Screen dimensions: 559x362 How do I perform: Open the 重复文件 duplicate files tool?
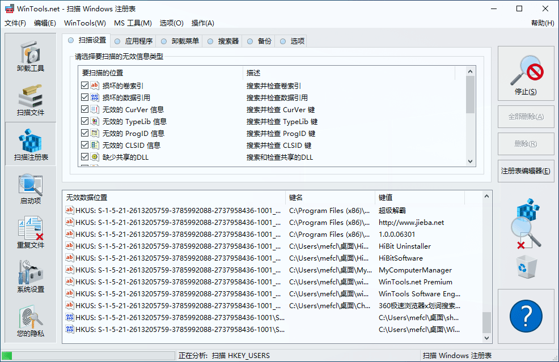(x=31, y=232)
